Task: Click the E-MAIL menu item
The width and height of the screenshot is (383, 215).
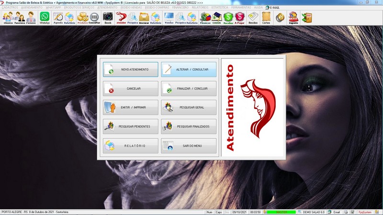Action: click(272, 8)
